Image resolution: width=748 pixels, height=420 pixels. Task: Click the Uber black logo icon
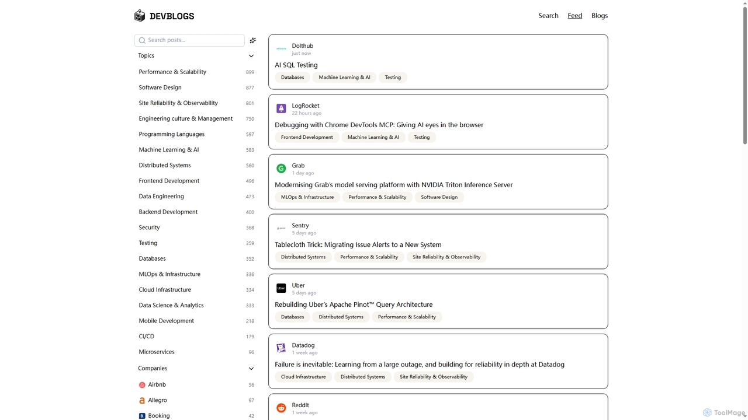point(281,288)
